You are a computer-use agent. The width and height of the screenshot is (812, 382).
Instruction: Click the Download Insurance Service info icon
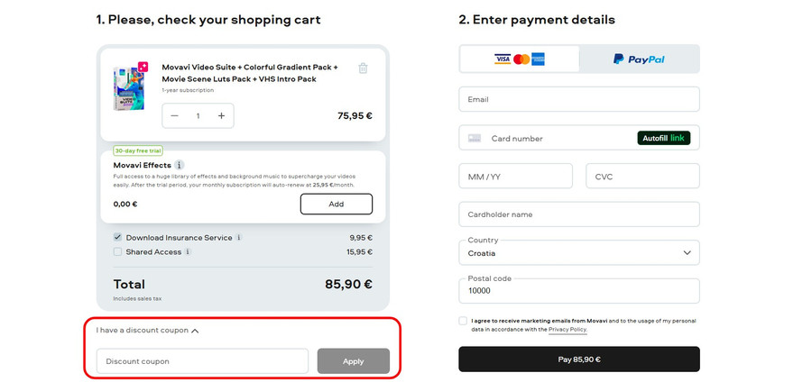point(239,238)
